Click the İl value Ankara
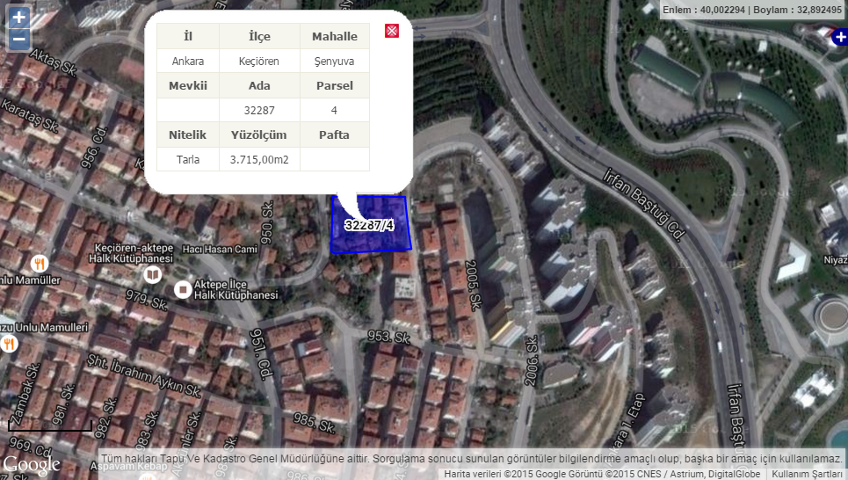Image resolution: width=848 pixels, height=480 pixels. point(188,62)
